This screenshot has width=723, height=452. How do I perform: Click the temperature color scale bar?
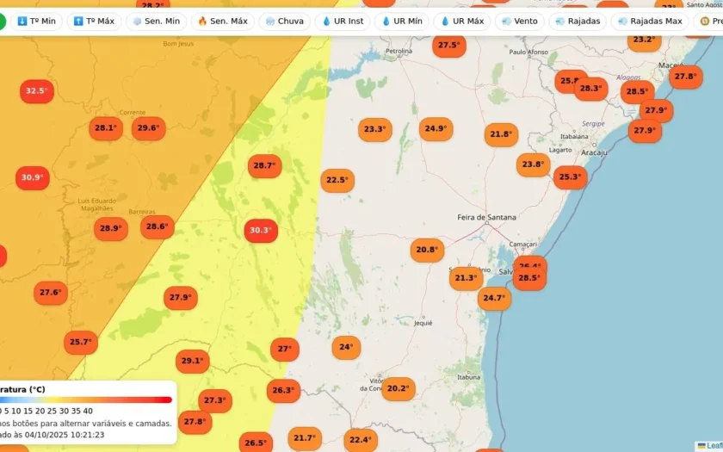86,399
